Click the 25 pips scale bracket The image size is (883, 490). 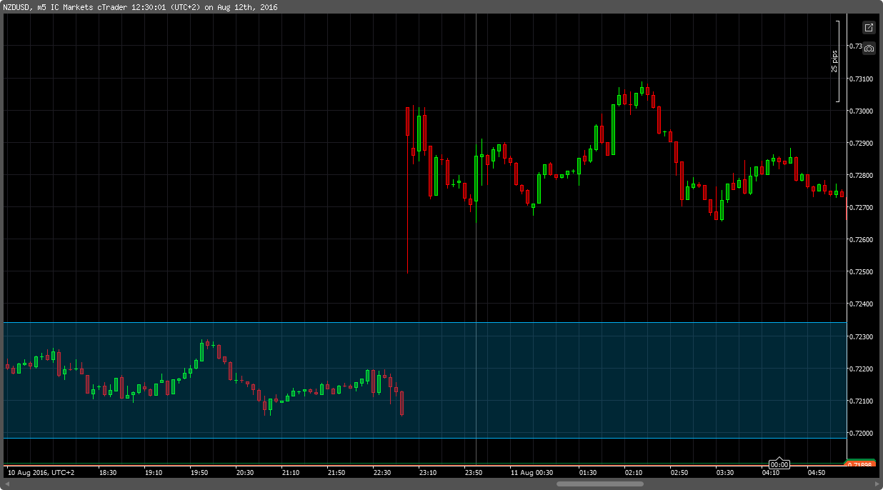click(x=837, y=61)
